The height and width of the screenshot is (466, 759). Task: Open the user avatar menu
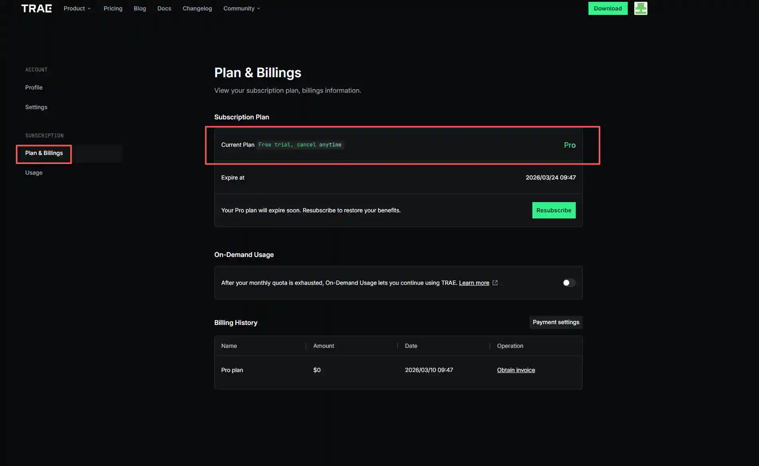pos(640,8)
